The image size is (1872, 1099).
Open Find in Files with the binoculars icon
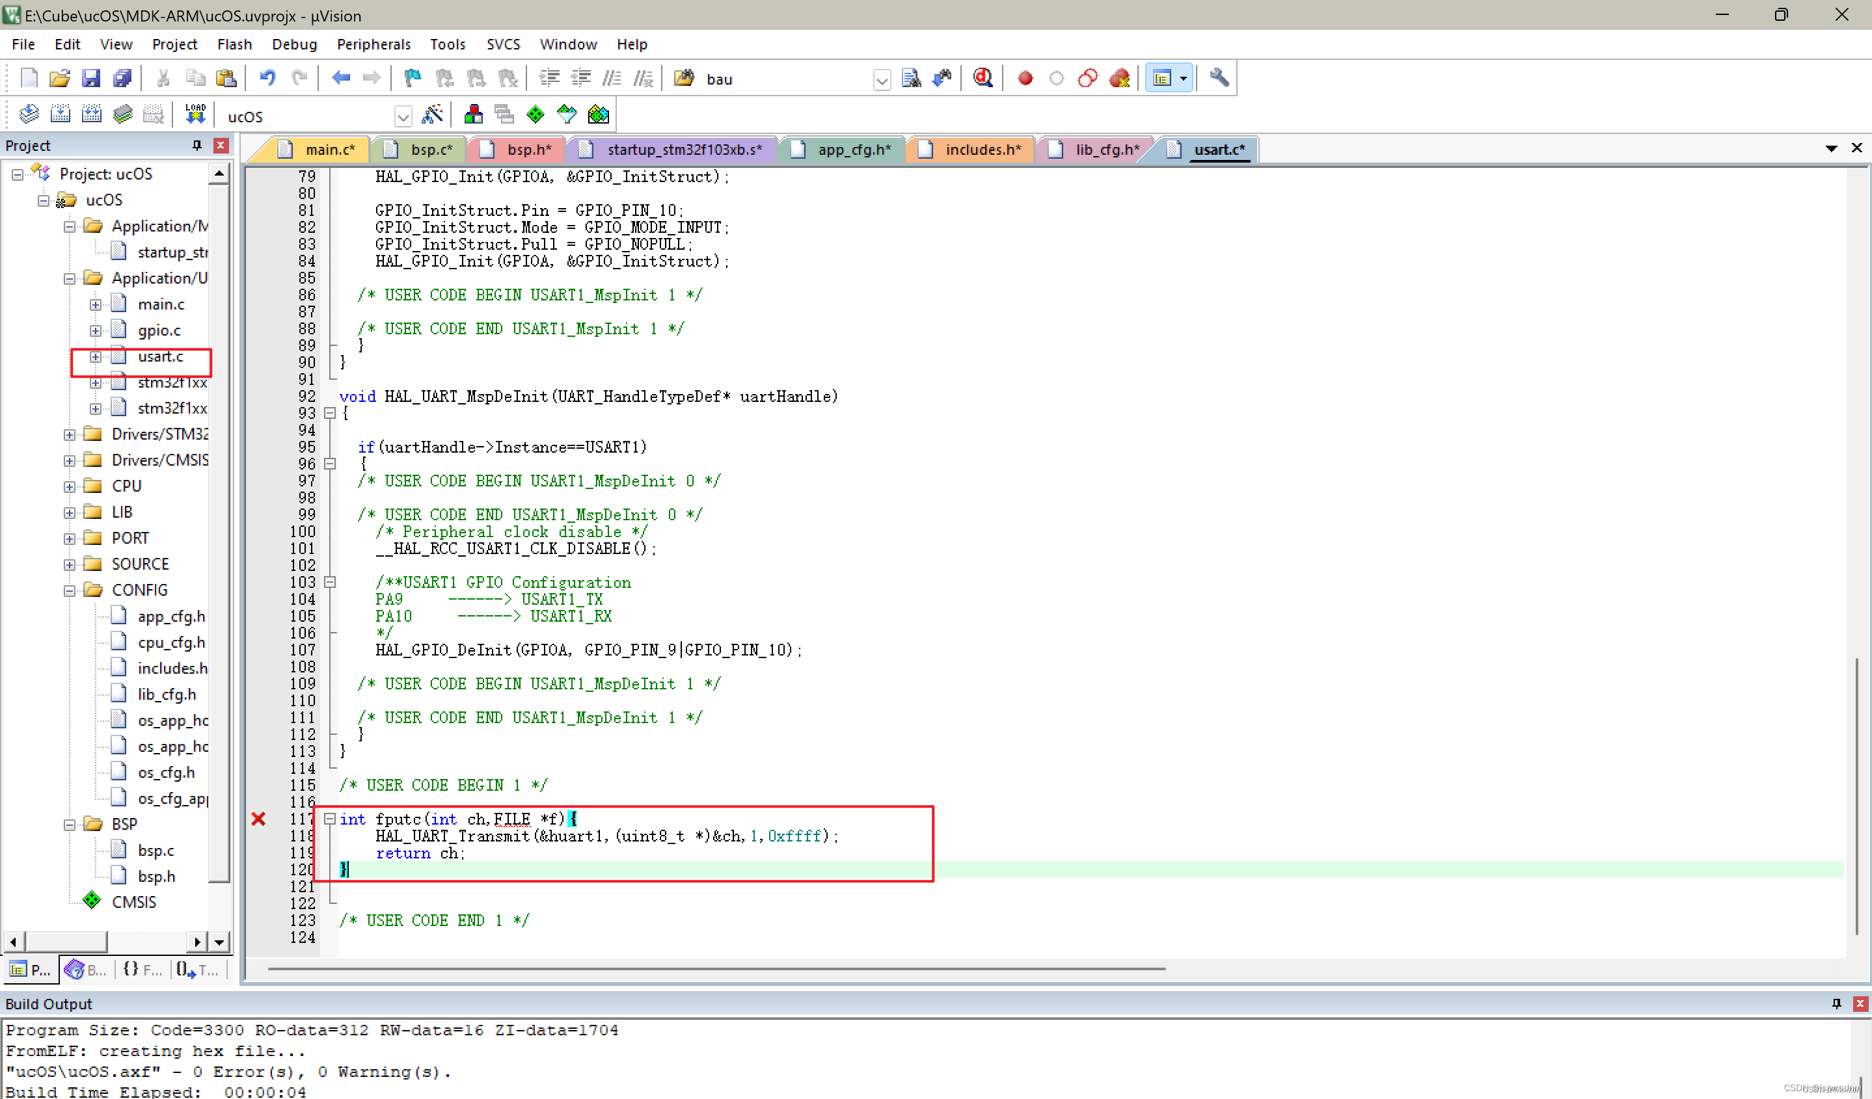[911, 78]
